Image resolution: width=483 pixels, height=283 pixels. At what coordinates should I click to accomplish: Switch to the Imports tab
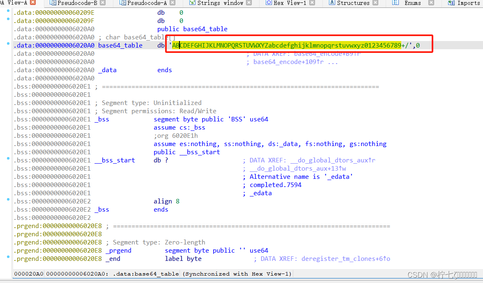[469, 3]
